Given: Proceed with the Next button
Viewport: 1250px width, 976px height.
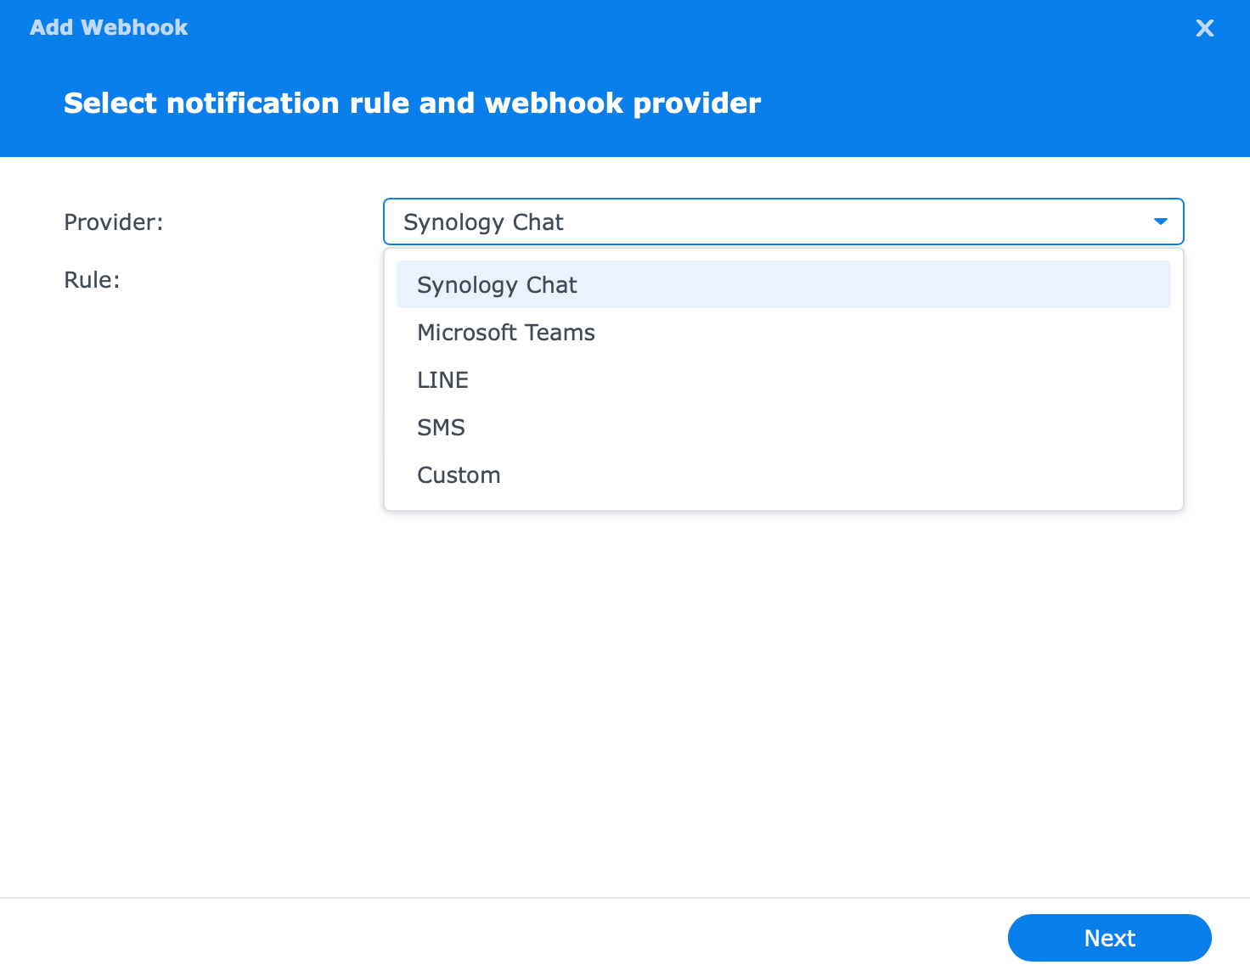Looking at the screenshot, I should [x=1109, y=938].
